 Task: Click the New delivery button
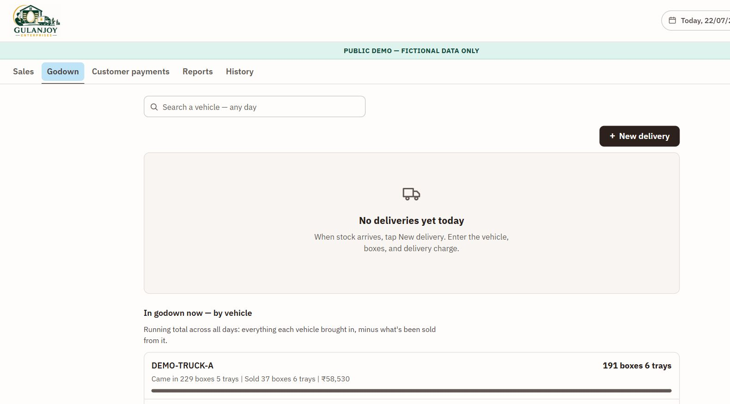tap(639, 136)
